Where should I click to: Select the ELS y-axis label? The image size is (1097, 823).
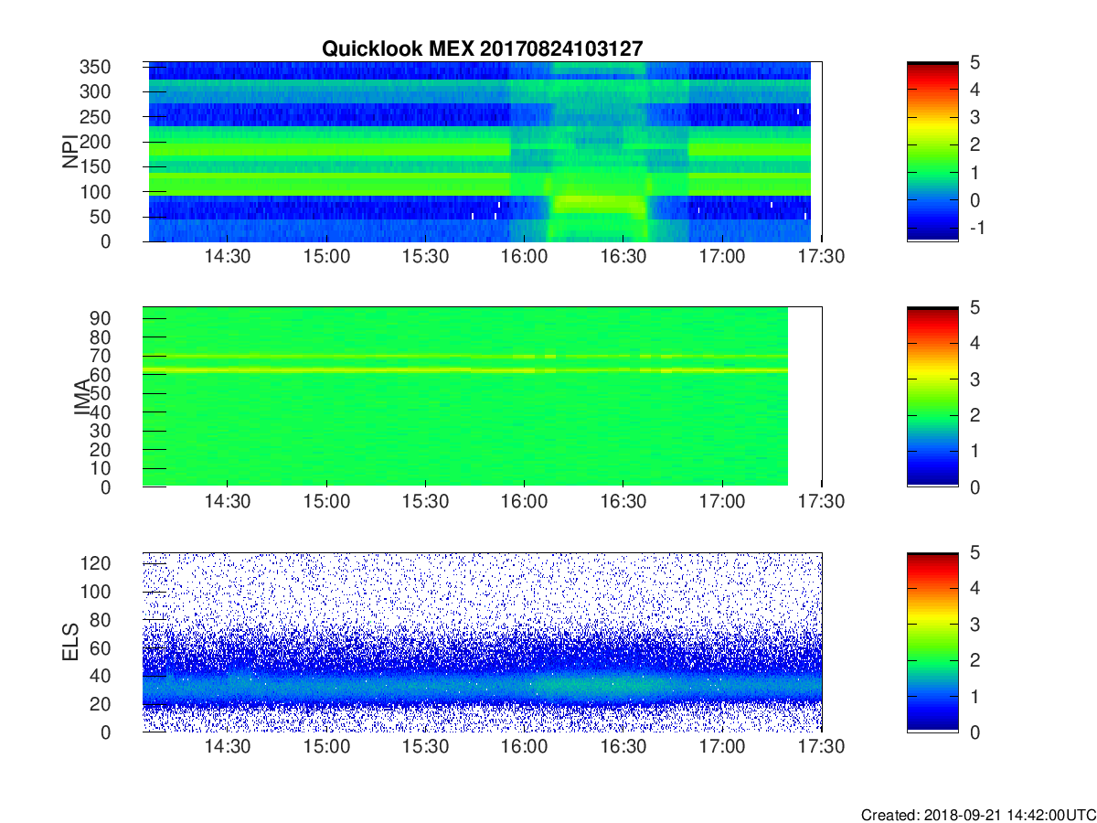(70, 642)
